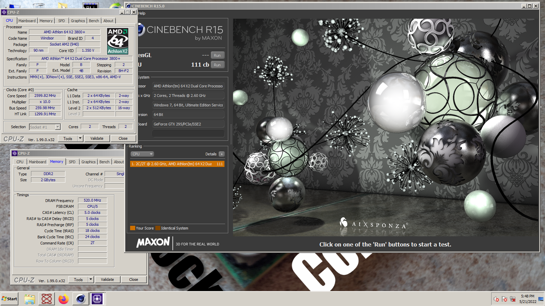
Task: Switch to Mainboard tab in top CPU-Z
Action: pos(27,21)
